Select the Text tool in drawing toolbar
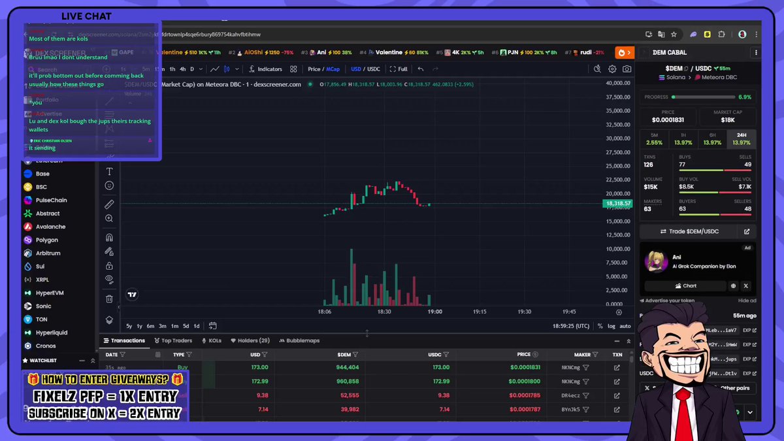784x441 pixels. pos(109,171)
